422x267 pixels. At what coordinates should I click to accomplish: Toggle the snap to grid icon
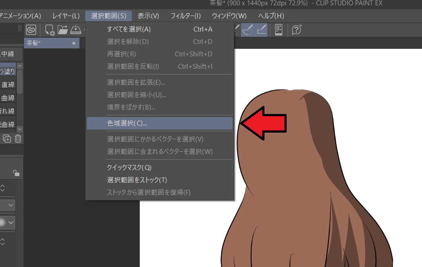coord(262,30)
